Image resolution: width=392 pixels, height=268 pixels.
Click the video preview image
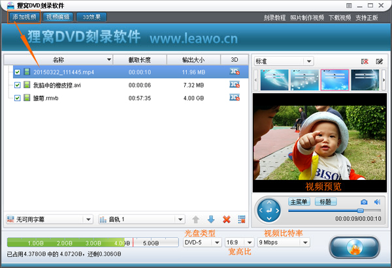[319, 143]
